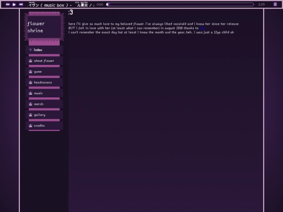Screen dimensions: 283x212
Task: Click the icon beside index
Action: [30, 50]
